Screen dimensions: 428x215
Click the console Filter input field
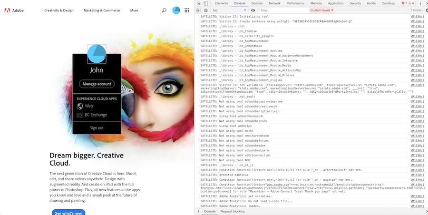pyautogui.click(x=283, y=10)
